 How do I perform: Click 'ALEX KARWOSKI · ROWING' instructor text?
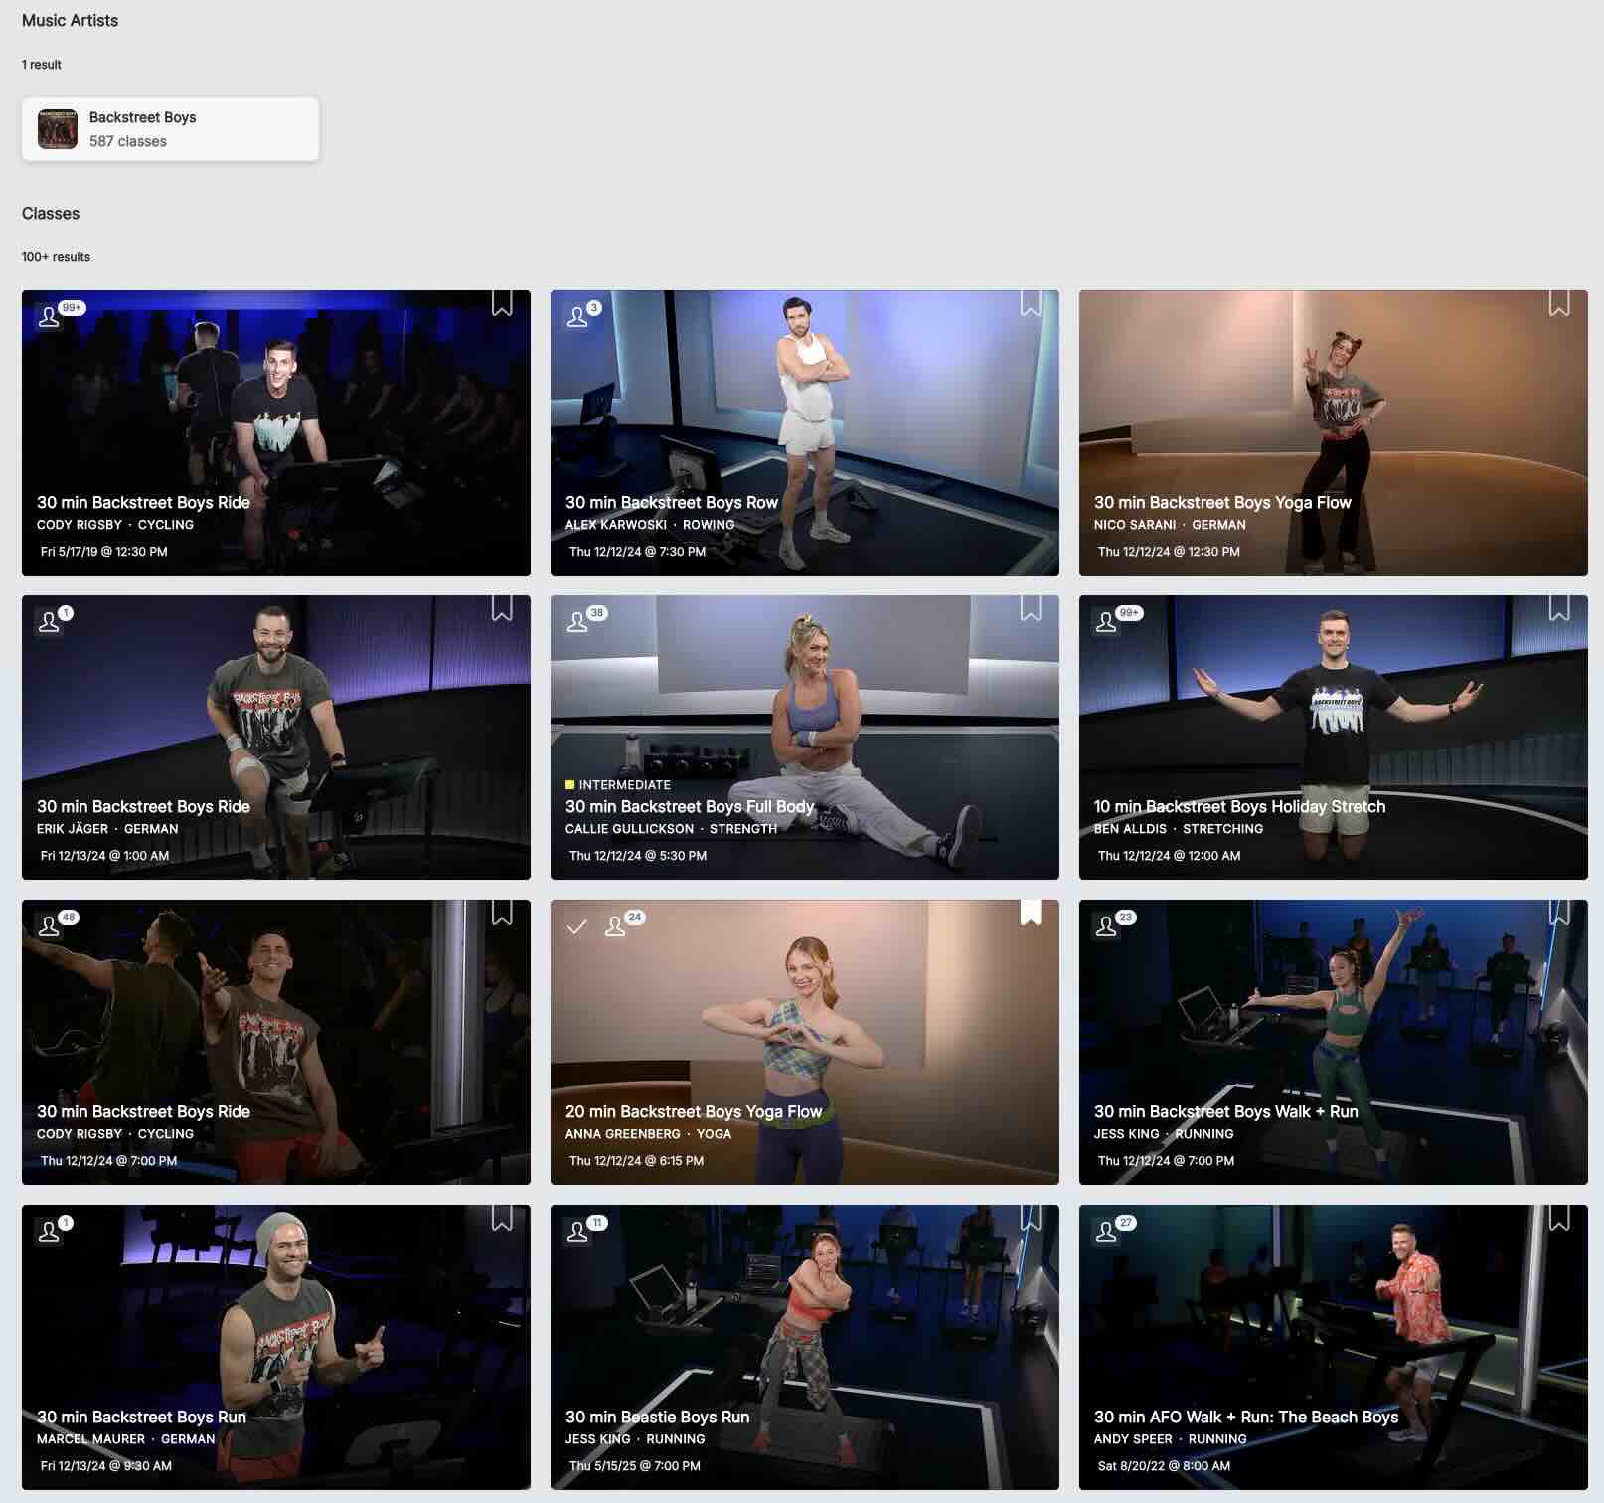tap(650, 524)
